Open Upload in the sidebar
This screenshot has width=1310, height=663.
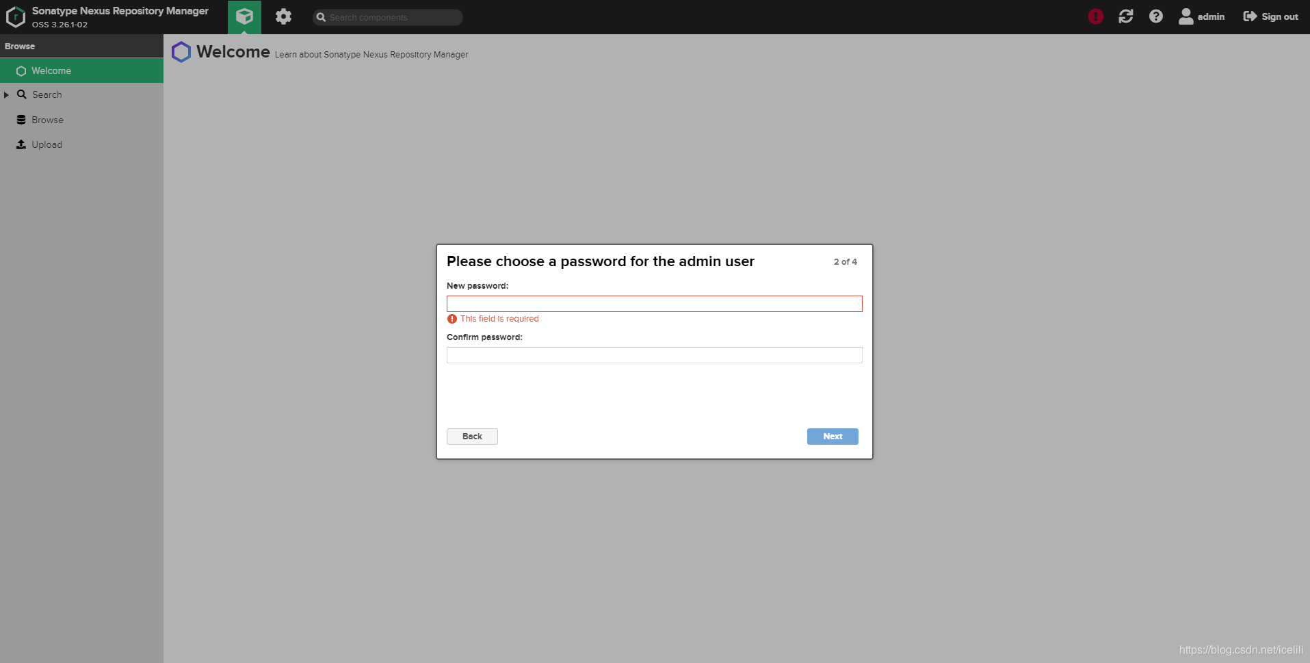click(x=47, y=144)
